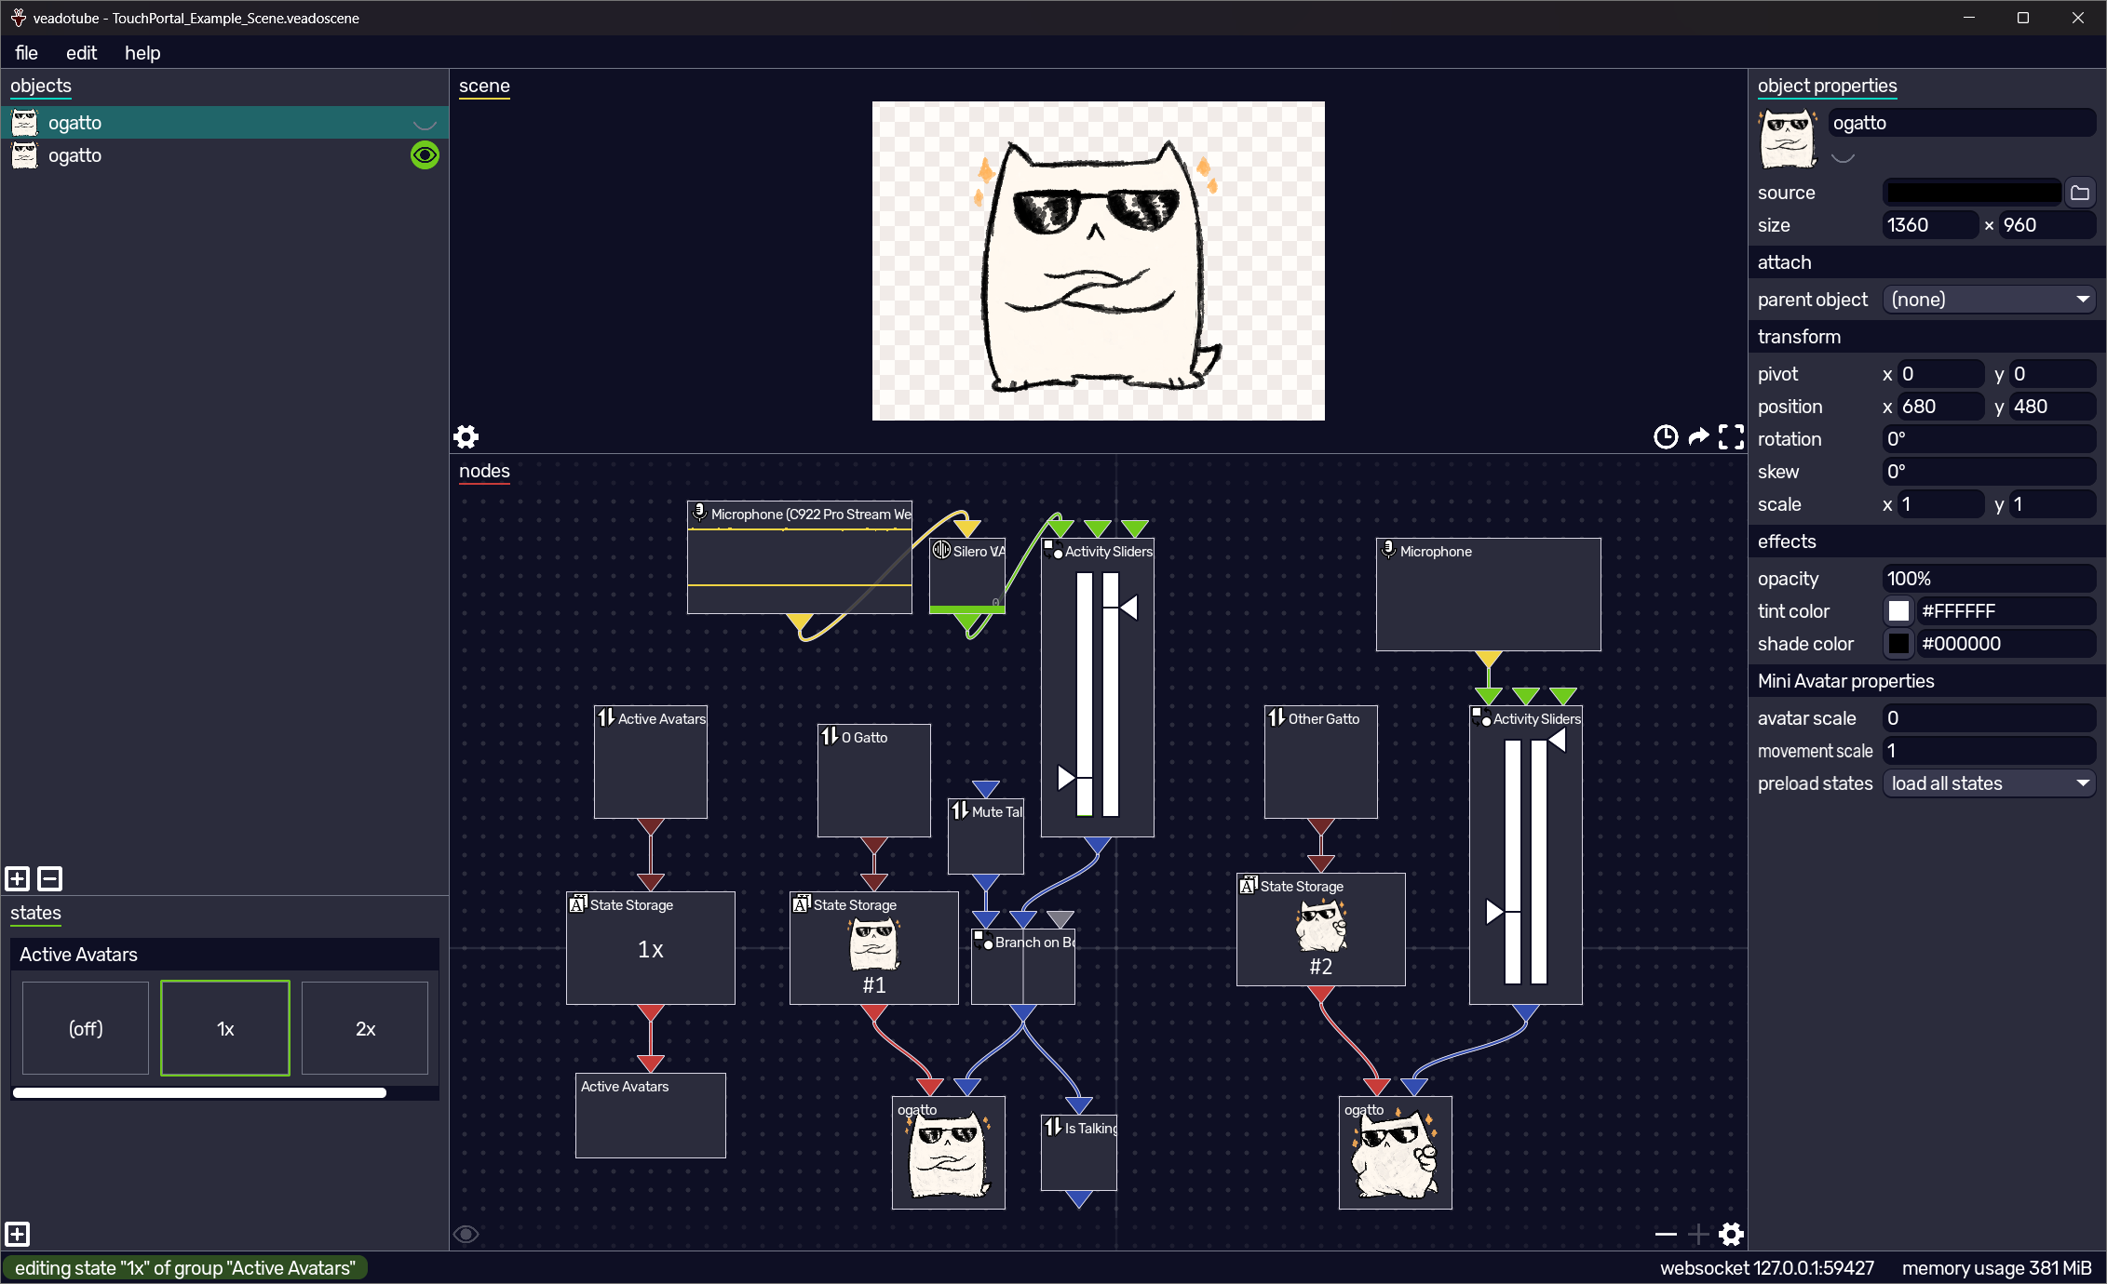Viewport: 2107px width, 1284px height.
Task: Click shade color black swatch
Action: 1898,644
